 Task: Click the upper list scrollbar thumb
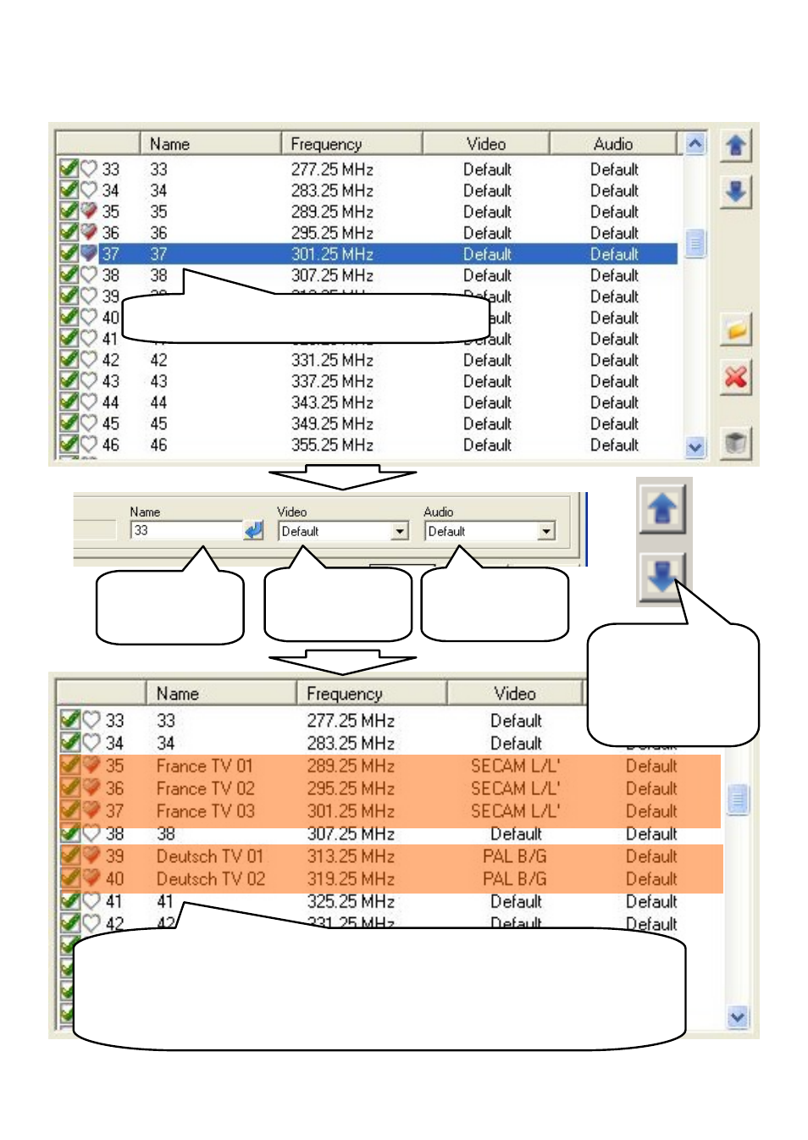[695, 245]
